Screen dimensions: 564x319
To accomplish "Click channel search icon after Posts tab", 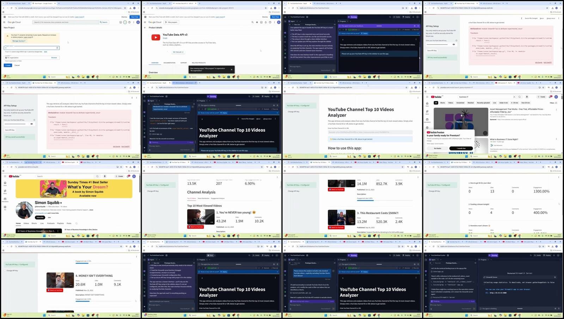I will coord(76,223).
